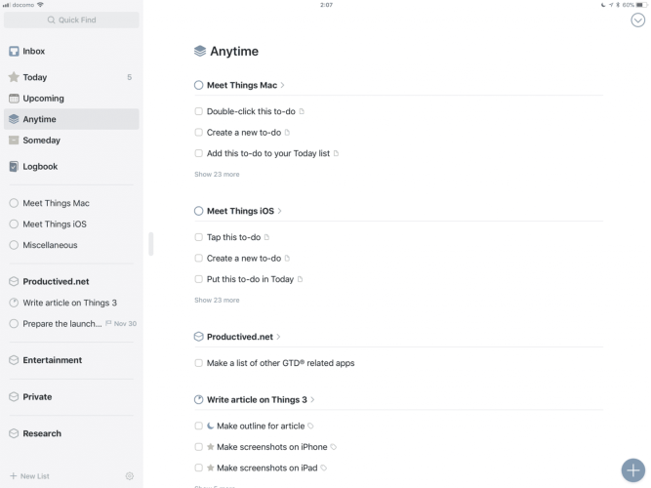Click Anytime layers icon in page title

[x=200, y=51]
